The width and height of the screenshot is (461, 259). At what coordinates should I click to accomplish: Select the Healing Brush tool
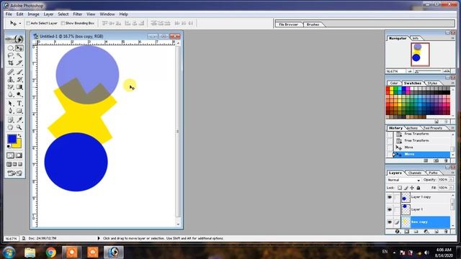click(x=11, y=72)
